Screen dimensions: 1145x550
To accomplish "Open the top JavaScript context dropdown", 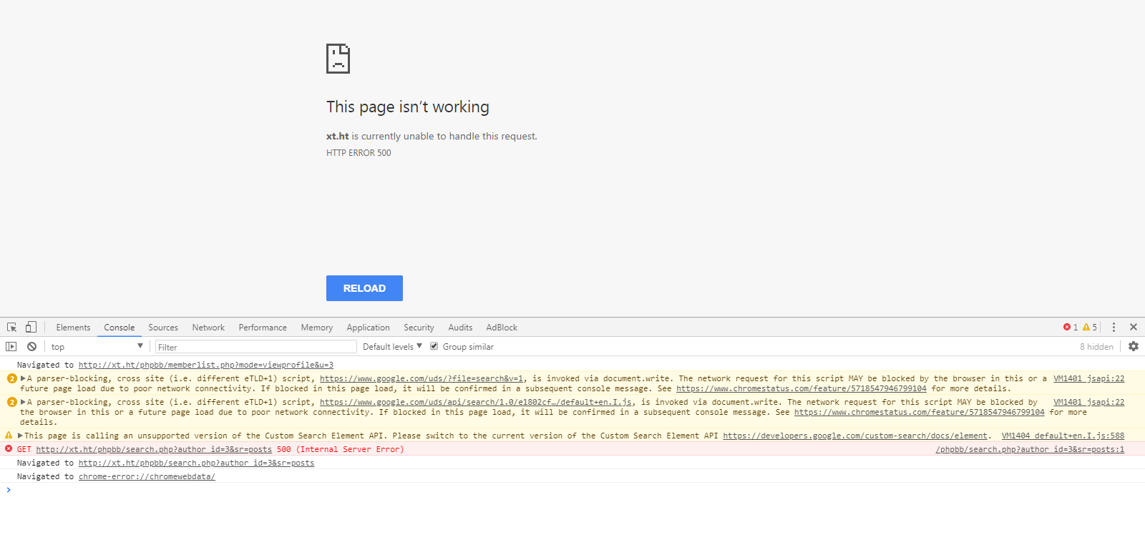I will click(97, 346).
